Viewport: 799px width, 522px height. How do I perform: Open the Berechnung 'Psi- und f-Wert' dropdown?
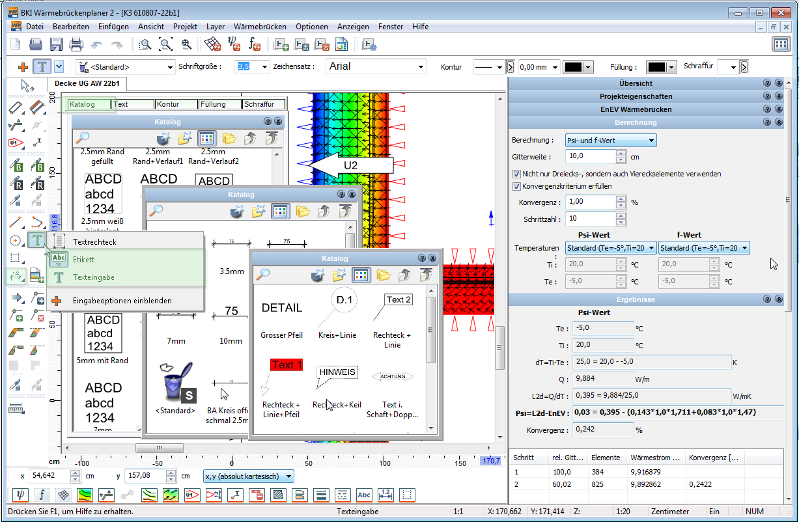[x=611, y=141]
